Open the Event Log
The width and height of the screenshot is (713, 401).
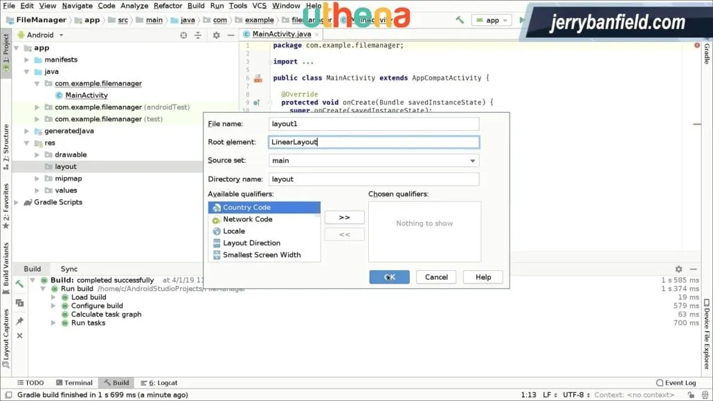676,383
